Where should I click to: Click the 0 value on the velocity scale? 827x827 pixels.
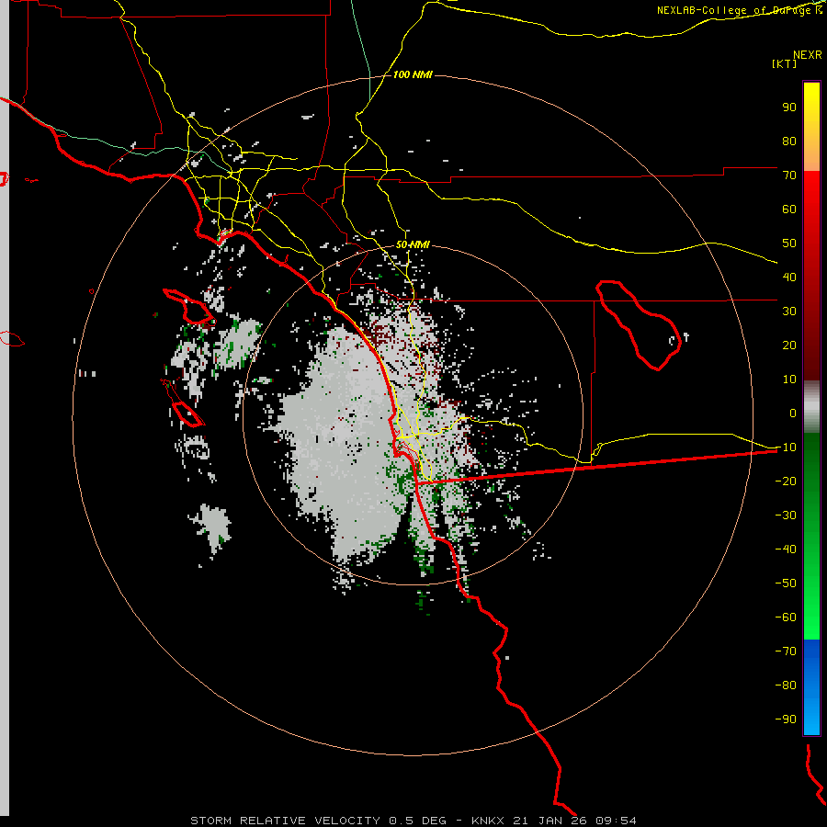[793, 413]
